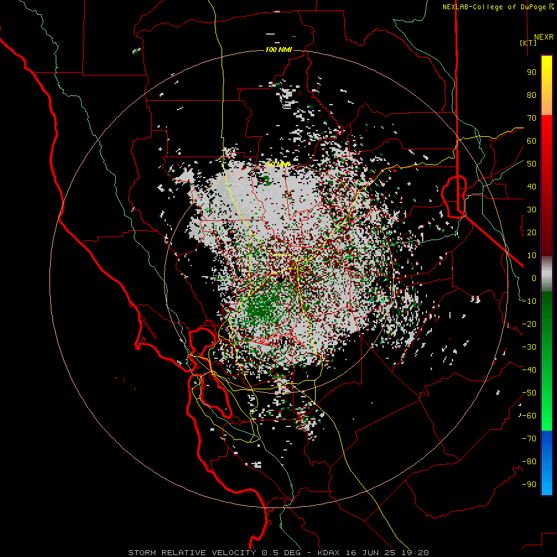The height and width of the screenshot is (557, 557).
Task: Click the 90 value on velocity scale
Action: tap(532, 72)
